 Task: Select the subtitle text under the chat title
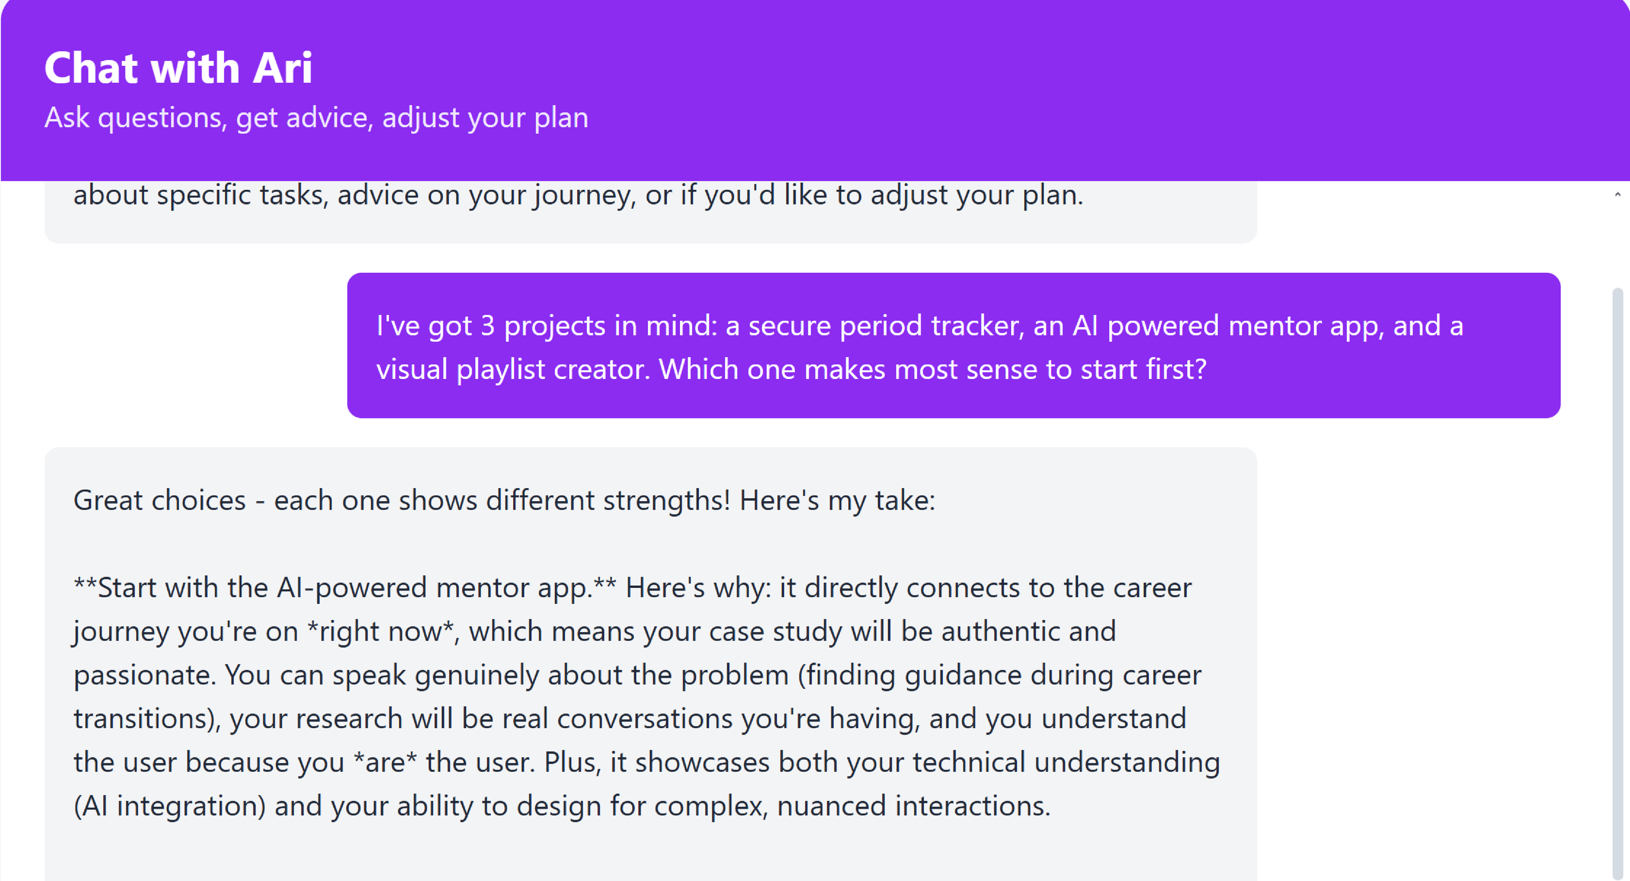[316, 117]
